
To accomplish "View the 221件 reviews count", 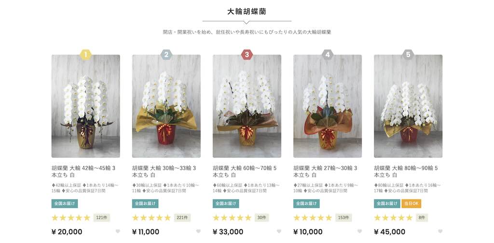I will point(182,218).
